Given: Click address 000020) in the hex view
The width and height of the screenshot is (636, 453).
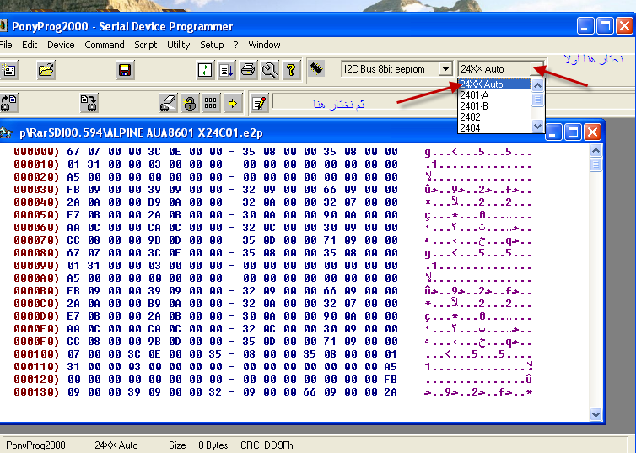Looking at the screenshot, I should pos(36,177).
